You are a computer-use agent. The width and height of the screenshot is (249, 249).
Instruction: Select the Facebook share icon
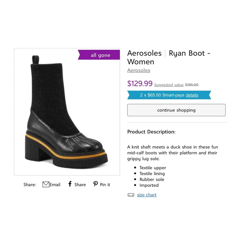click(70, 184)
